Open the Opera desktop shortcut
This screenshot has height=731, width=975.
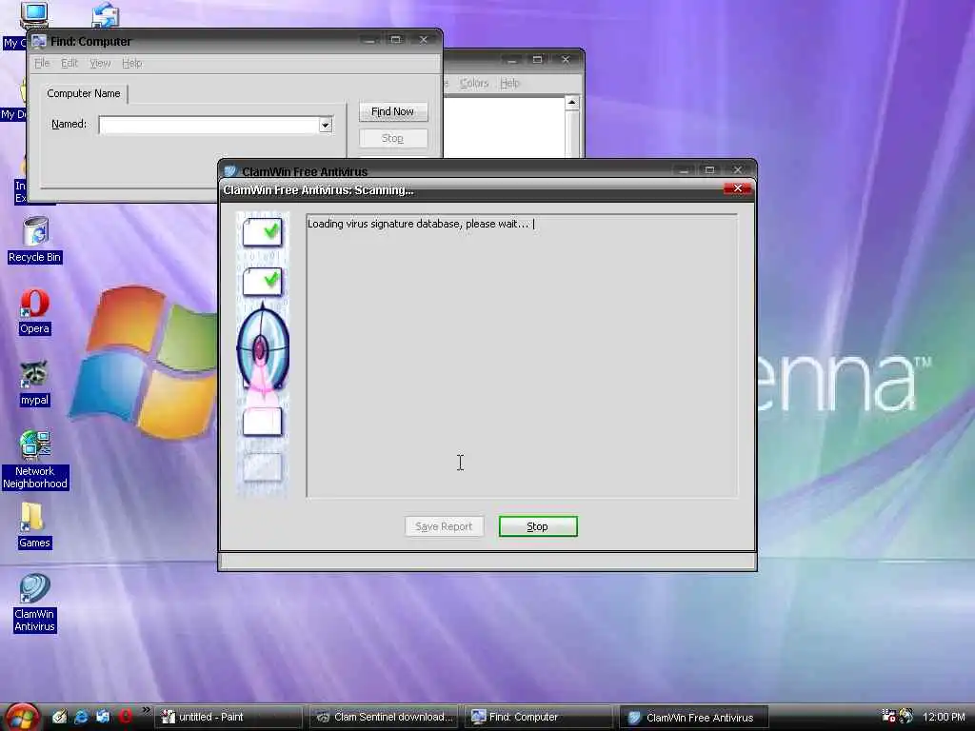pyautogui.click(x=34, y=312)
